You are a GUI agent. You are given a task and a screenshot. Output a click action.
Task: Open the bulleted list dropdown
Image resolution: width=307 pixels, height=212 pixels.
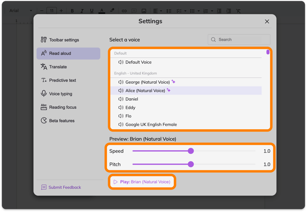click(195, 11)
